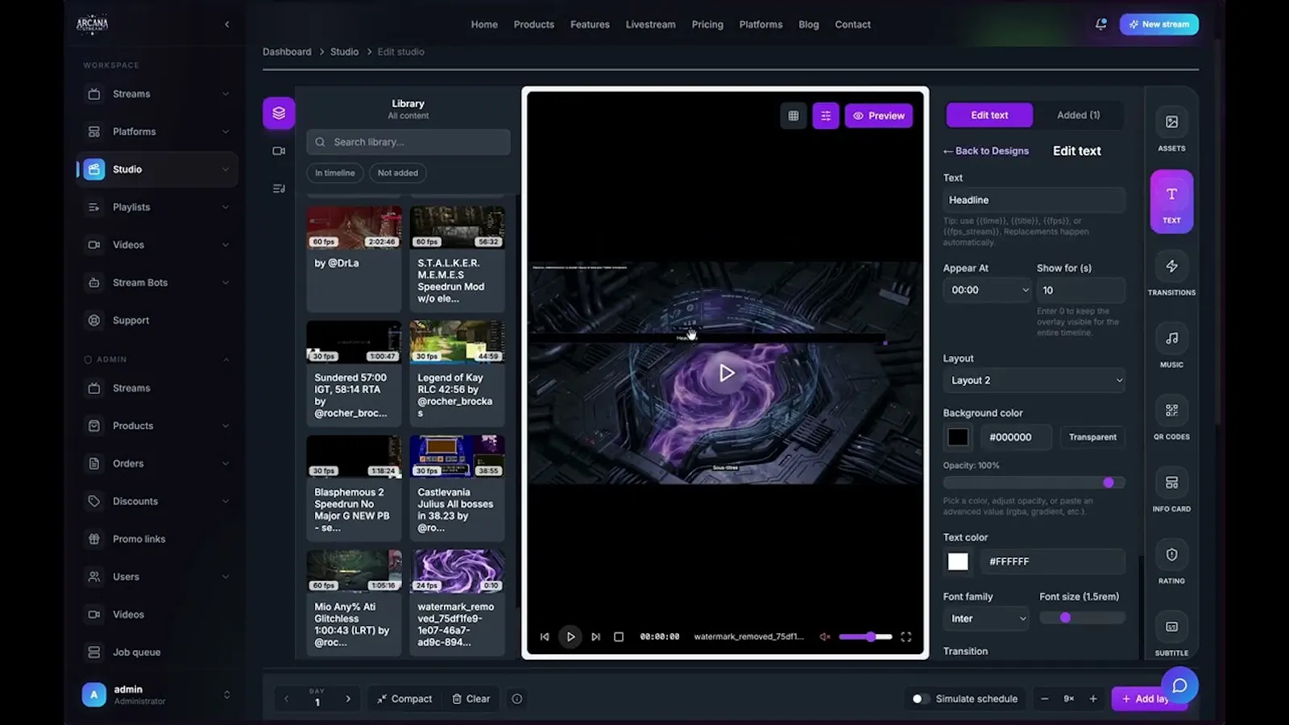Image resolution: width=1289 pixels, height=725 pixels.
Task: Click the purple adjust settings icon on preview
Action: pos(826,116)
